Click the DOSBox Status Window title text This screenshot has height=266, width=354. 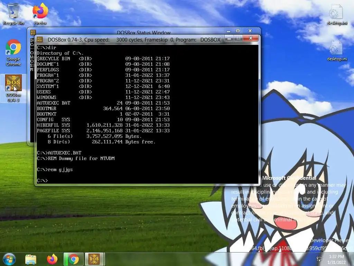pos(144,33)
